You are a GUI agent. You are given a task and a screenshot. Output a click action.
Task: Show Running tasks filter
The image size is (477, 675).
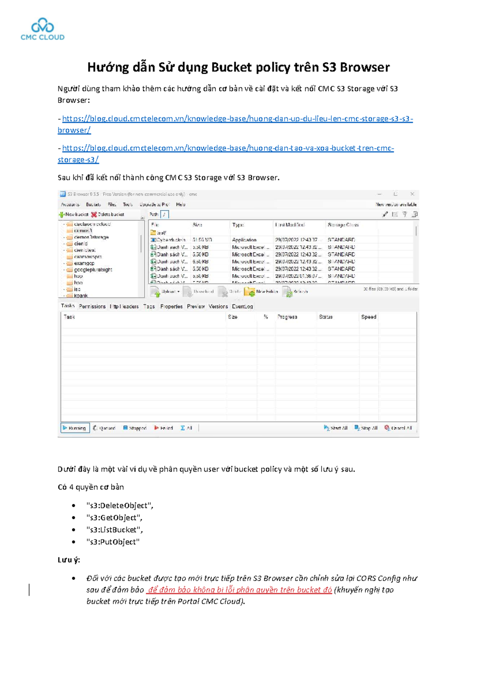75,428
